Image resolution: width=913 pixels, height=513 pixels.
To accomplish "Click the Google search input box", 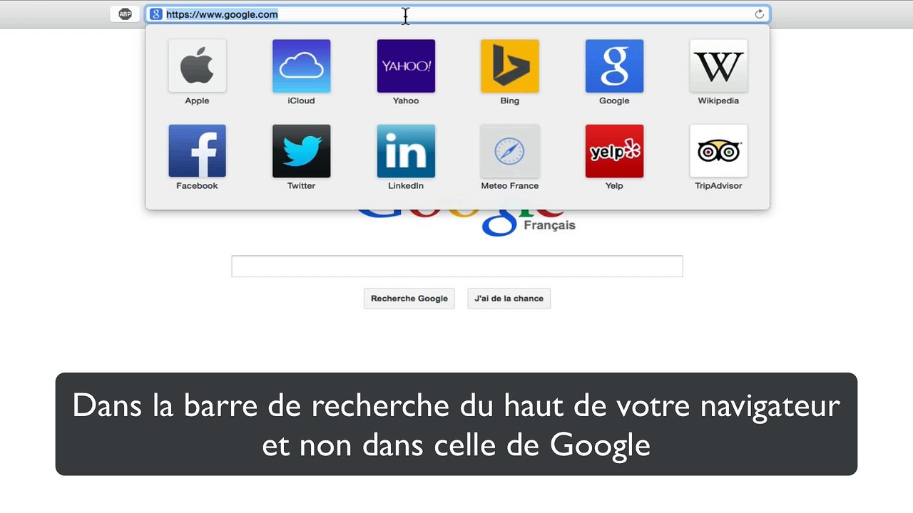I will pos(457,266).
